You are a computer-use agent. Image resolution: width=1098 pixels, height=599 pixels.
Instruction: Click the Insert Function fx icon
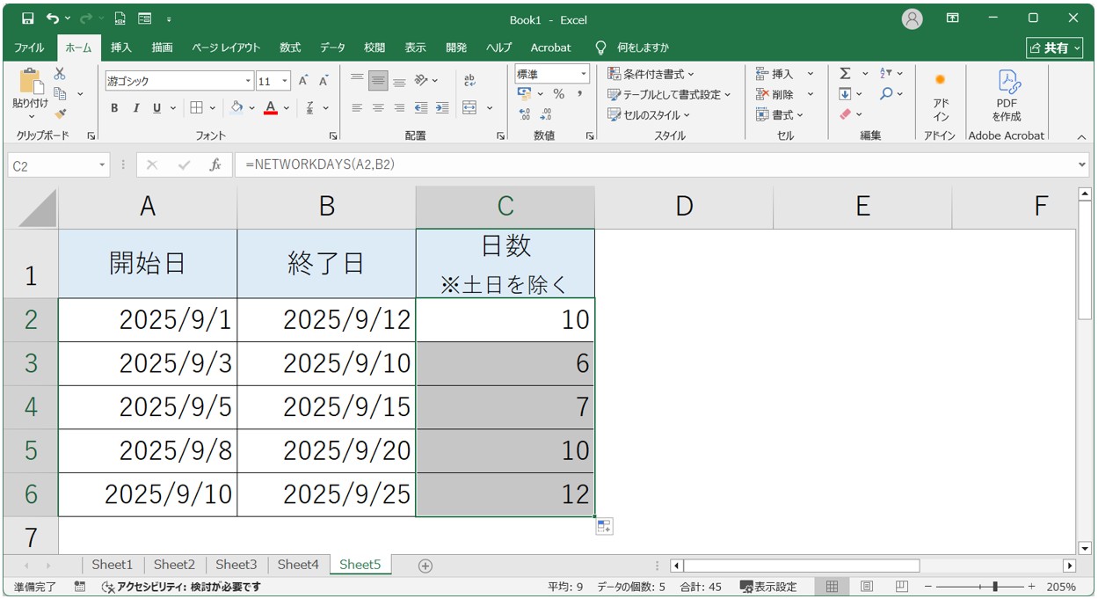[x=215, y=164]
